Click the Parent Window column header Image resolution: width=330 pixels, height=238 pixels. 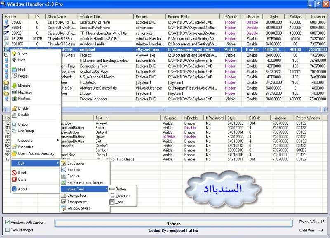pyautogui.click(x=308, y=118)
